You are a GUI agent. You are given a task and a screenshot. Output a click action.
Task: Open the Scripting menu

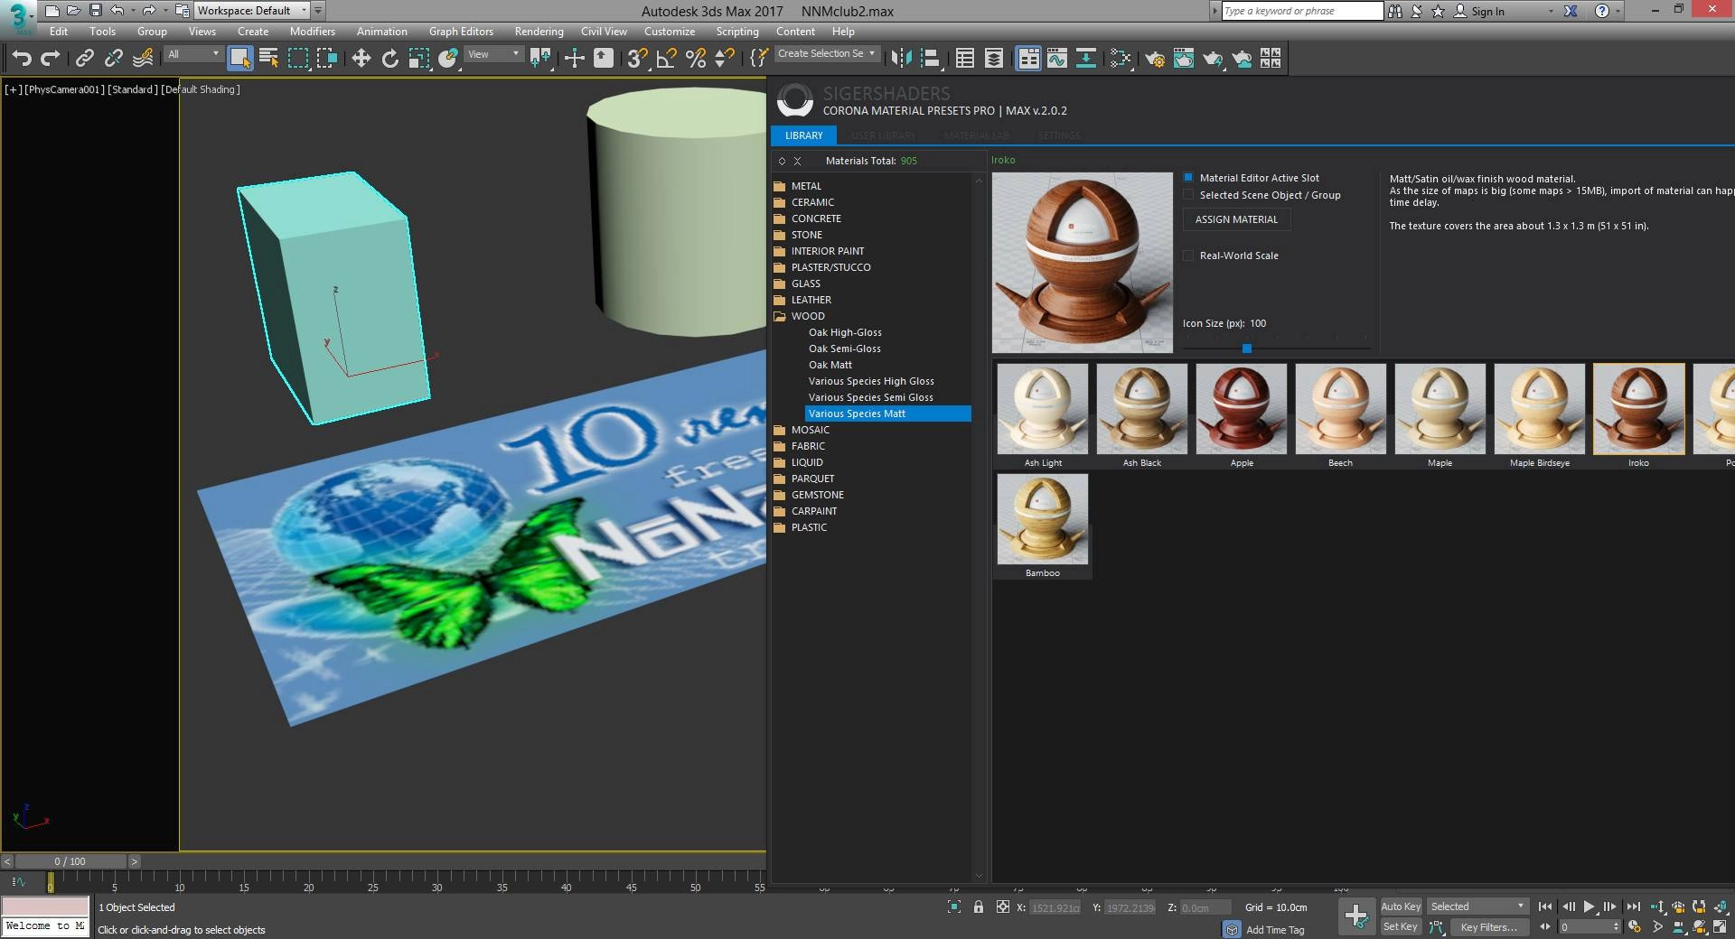(737, 31)
